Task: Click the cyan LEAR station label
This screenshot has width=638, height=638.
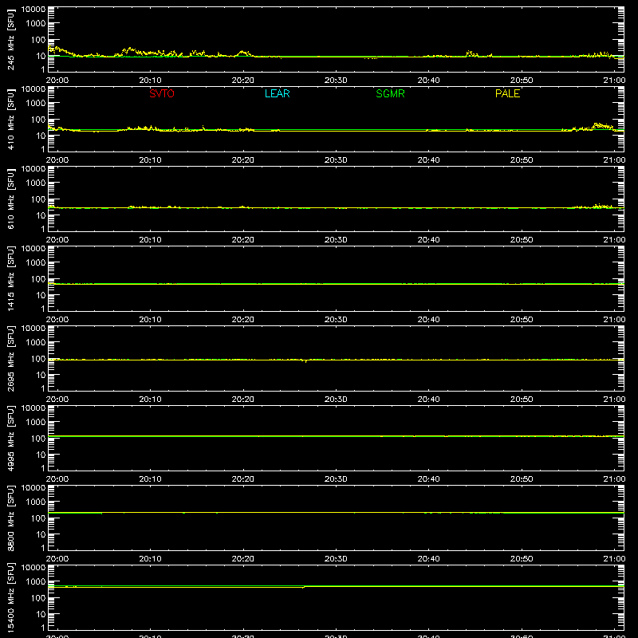Action: coord(277,93)
